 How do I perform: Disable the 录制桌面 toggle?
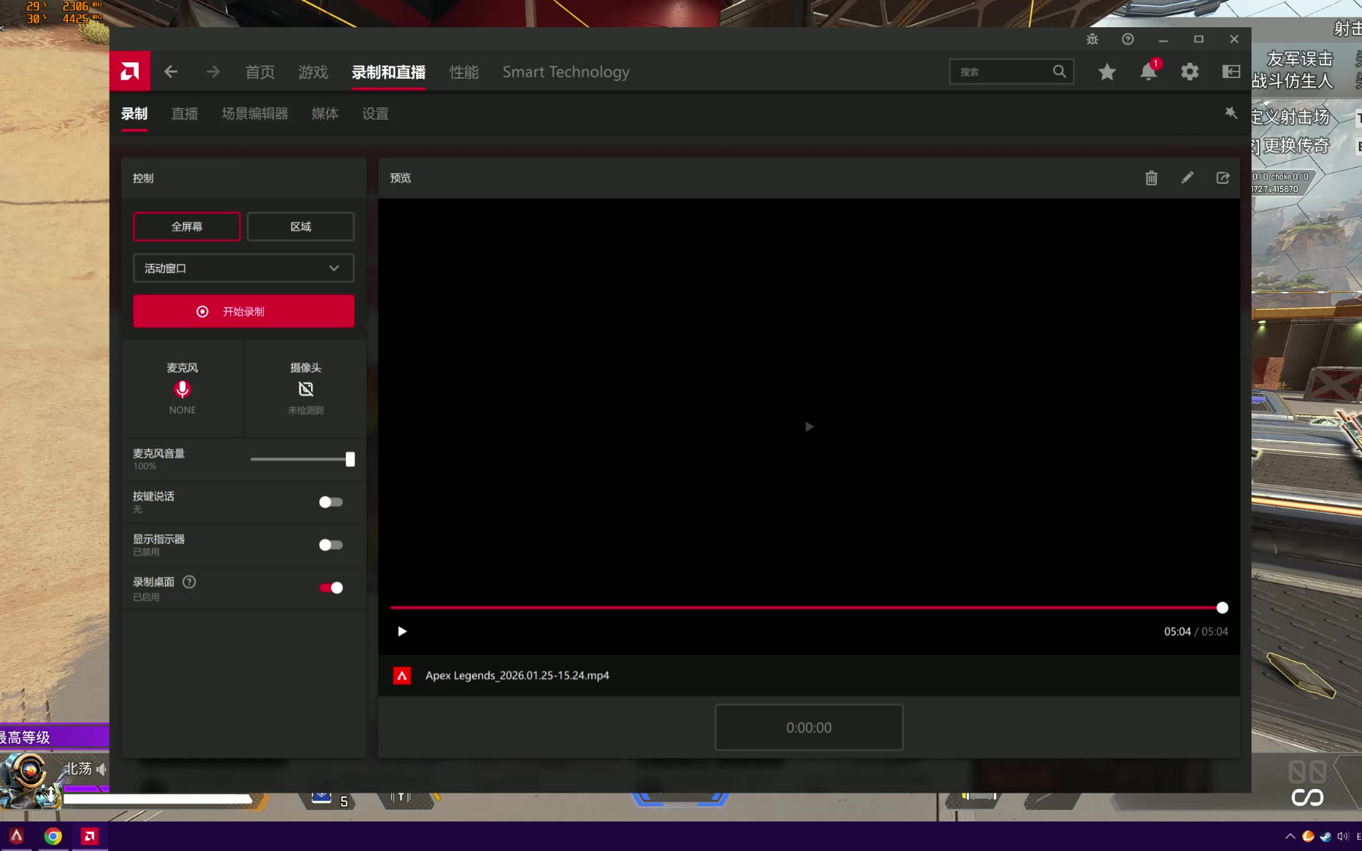(x=331, y=588)
